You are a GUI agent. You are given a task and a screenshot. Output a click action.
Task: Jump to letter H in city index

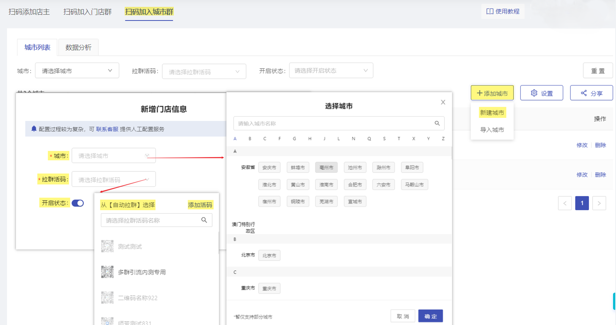tap(310, 139)
